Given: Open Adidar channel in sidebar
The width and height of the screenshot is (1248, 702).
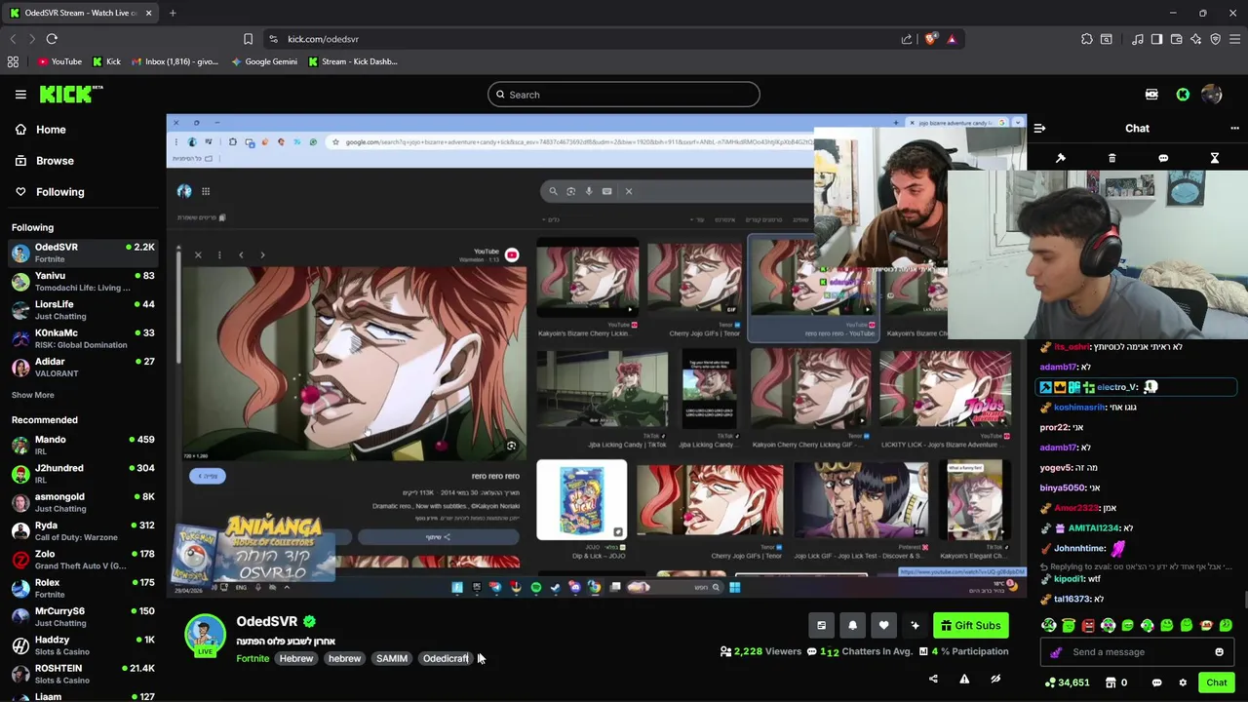Looking at the screenshot, I should (83, 367).
